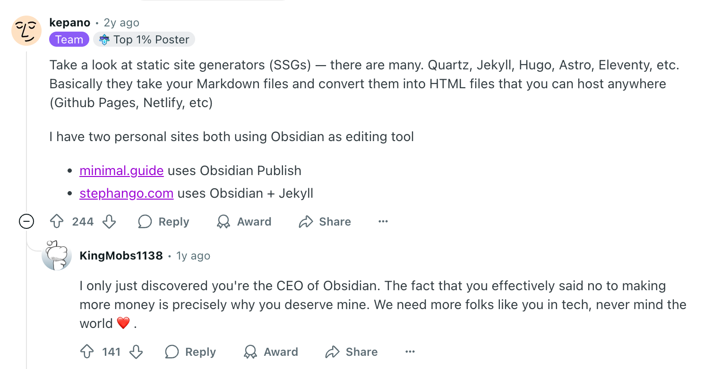Screen dimensions: 721x369
Task: Share KingMobs1138's reply
Action: 352,352
